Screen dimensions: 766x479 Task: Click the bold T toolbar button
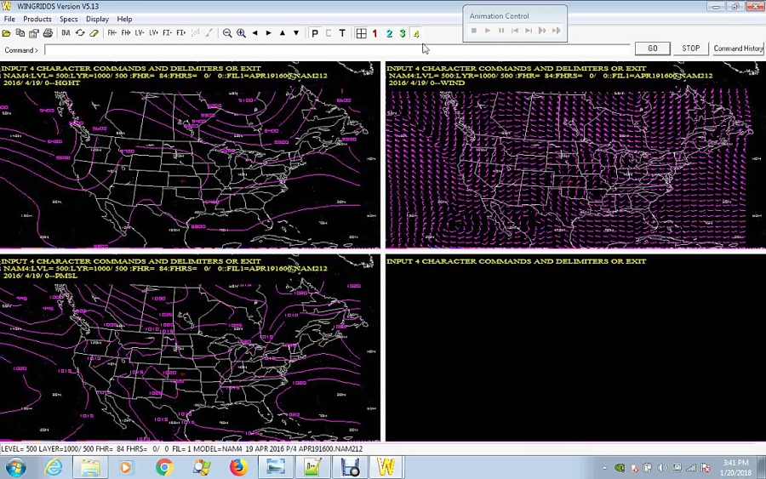point(342,33)
